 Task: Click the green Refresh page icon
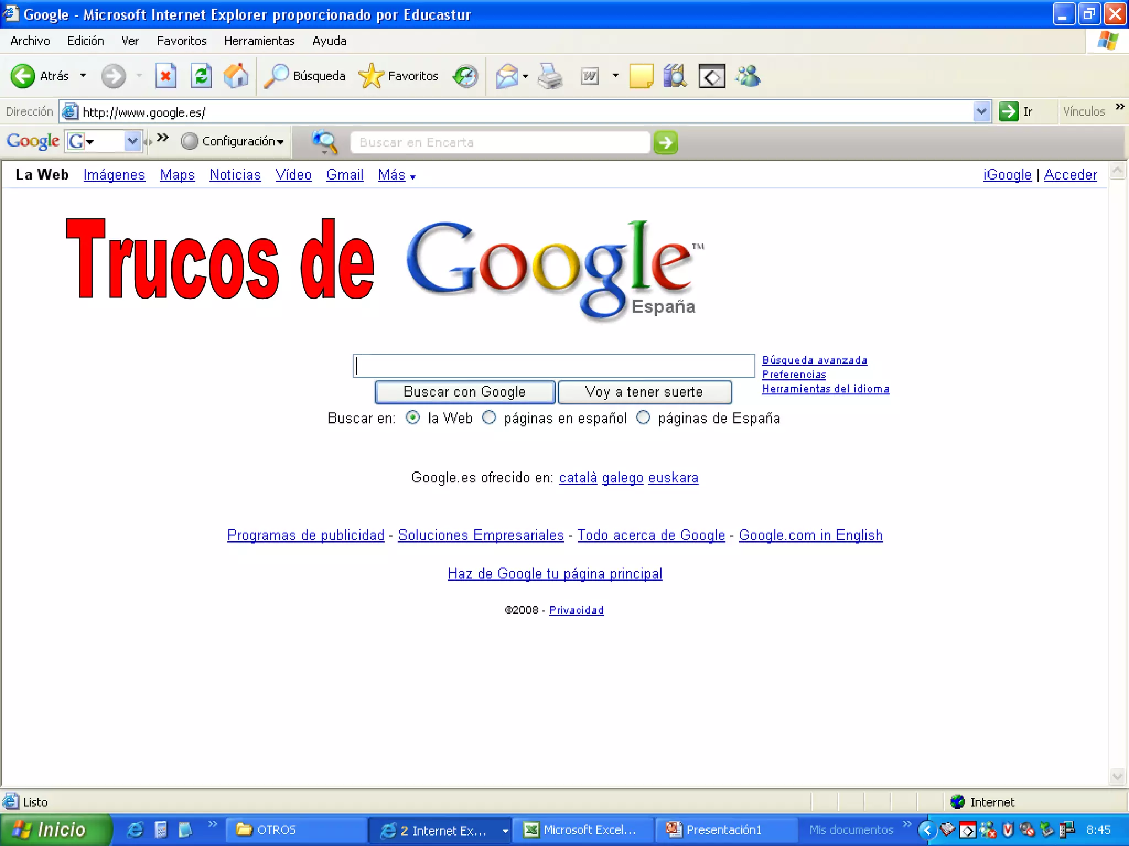(201, 76)
